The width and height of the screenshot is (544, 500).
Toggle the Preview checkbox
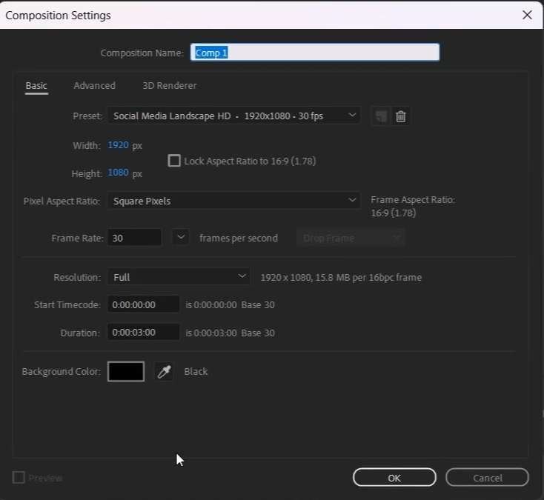(19, 478)
